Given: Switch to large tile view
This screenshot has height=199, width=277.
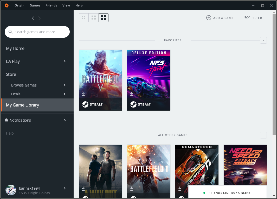Looking at the screenshot, I should tap(104, 18).
